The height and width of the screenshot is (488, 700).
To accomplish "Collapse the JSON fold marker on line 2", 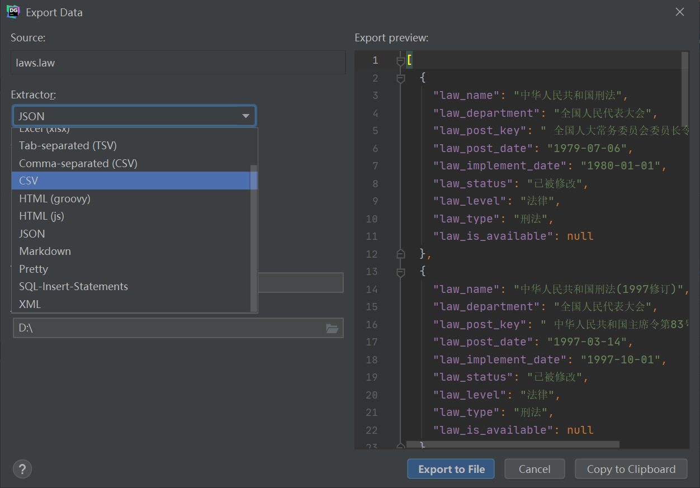I will pos(400,78).
